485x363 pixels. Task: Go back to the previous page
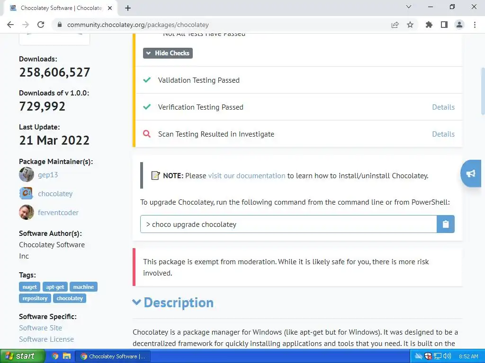pyautogui.click(x=10, y=25)
